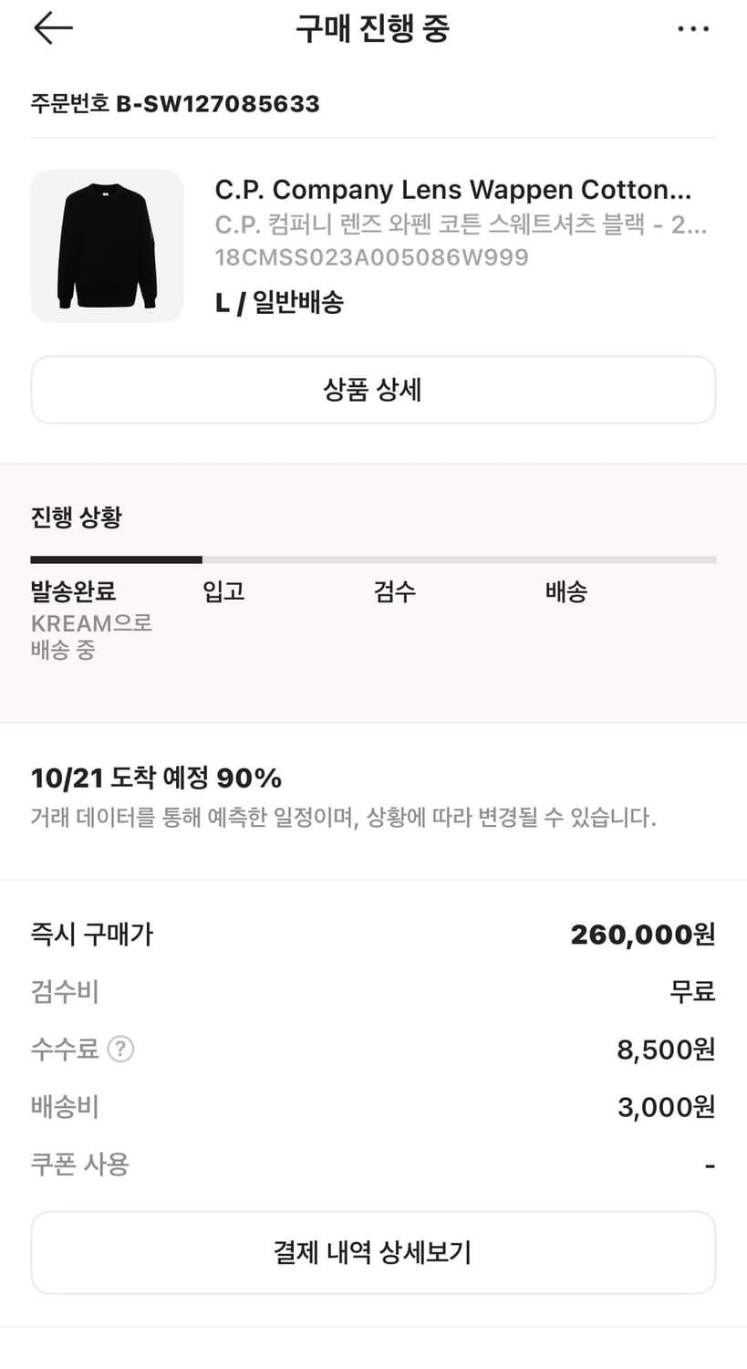
Task: Select the 입고 progress step
Action: [x=223, y=591]
